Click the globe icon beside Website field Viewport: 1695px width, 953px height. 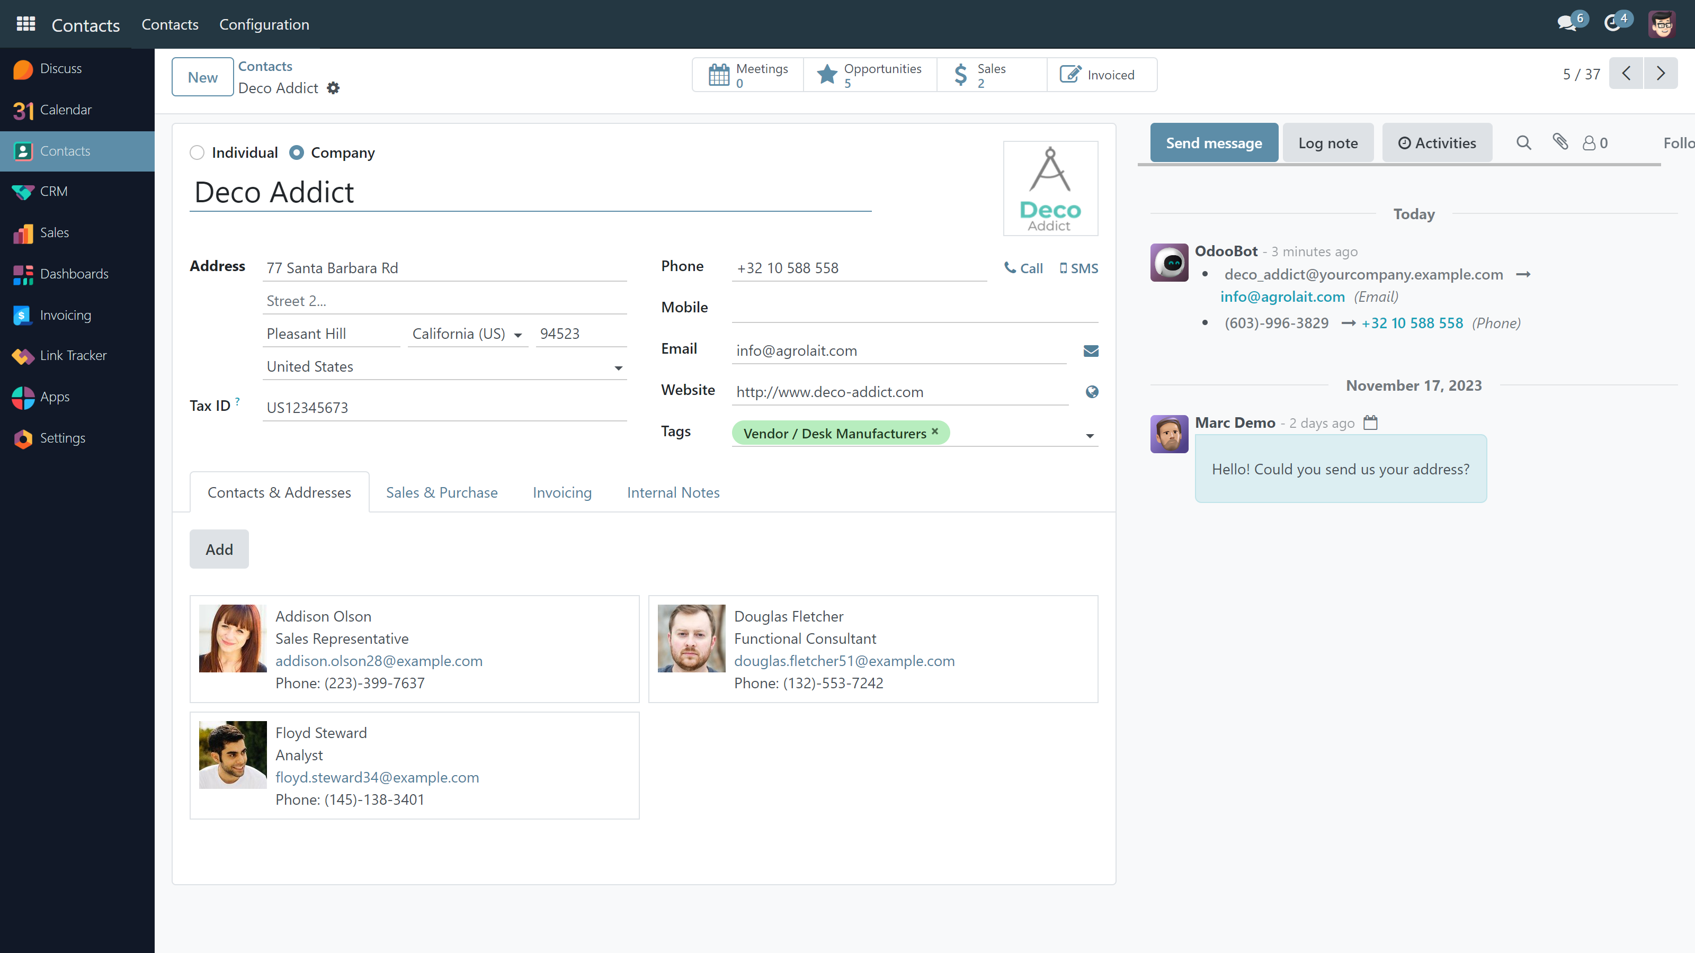1092,392
